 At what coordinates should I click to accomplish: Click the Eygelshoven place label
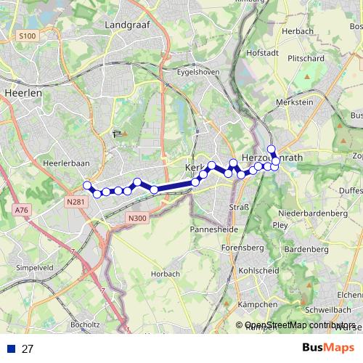(x=198, y=72)
